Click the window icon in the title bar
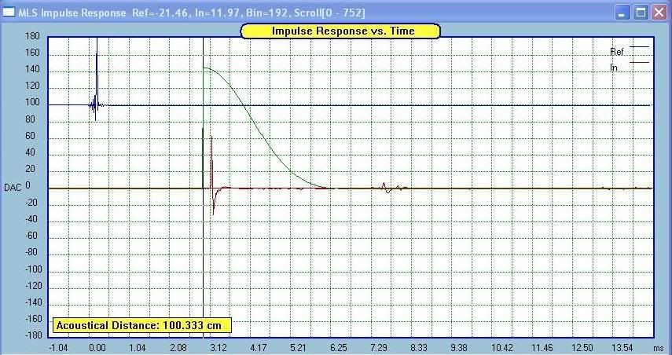The image size is (672, 355). click(x=9, y=12)
